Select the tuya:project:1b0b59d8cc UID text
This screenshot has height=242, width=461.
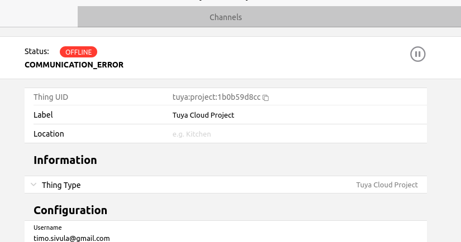coord(216,97)
